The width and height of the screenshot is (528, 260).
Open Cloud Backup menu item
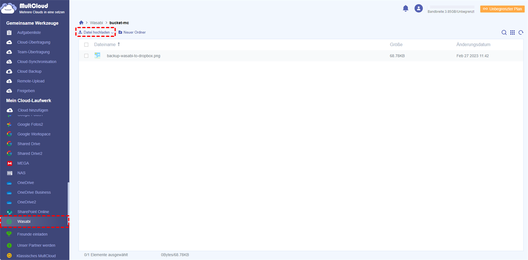29,71
